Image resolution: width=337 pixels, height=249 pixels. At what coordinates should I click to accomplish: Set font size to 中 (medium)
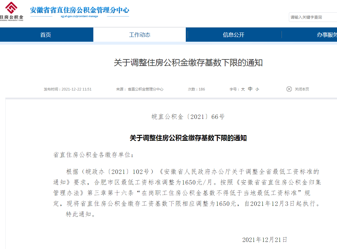point(250,89)
